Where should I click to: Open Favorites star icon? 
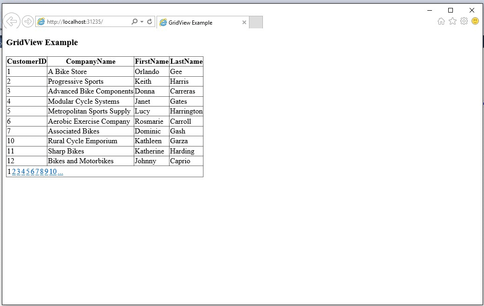[452, 21]
